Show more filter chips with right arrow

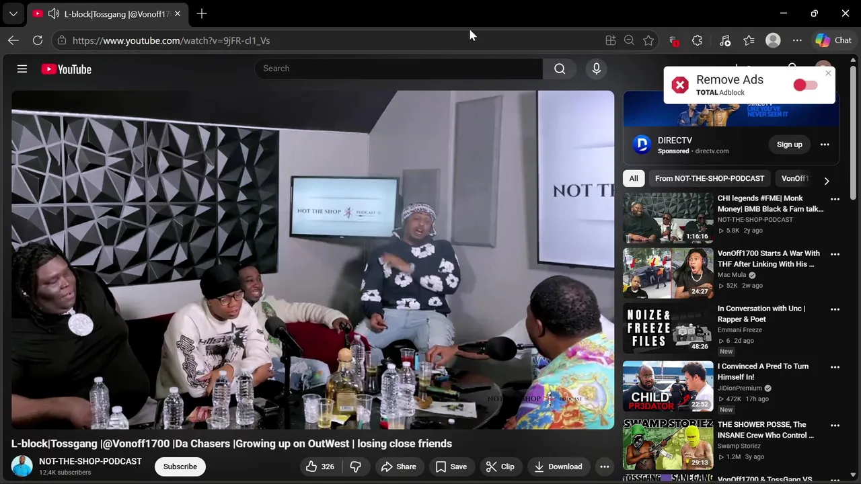tap(827, 181)
